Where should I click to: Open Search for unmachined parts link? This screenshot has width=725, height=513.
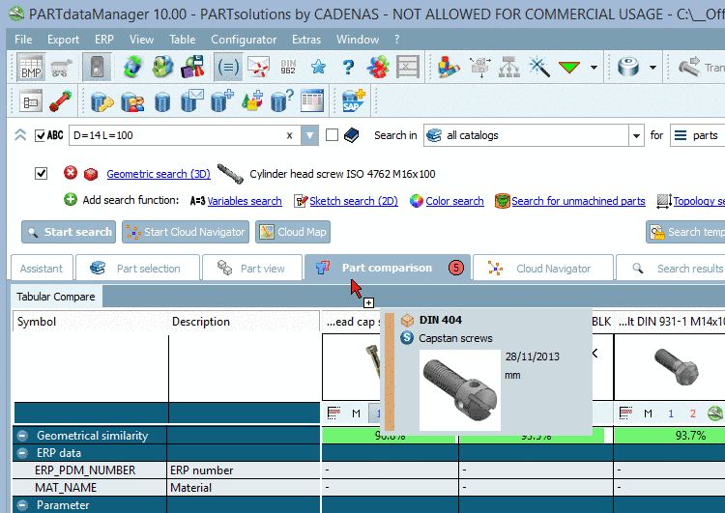coord(578,201)
